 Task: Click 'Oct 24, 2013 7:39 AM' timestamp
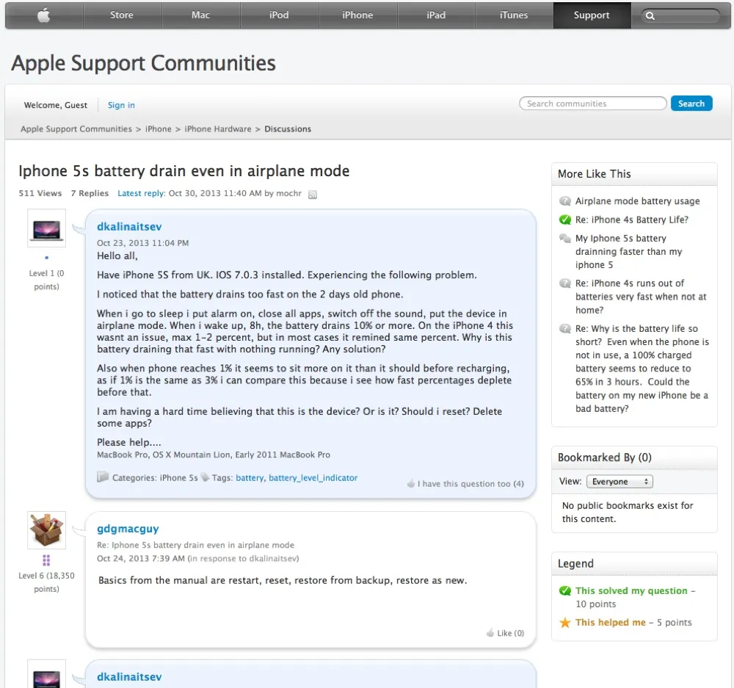[x=140, y=558]
